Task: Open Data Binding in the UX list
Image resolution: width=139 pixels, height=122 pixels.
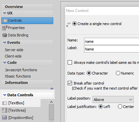Action: tap(18, 35)
